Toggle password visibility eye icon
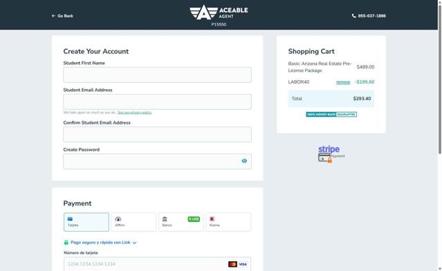Image resolution: width=442 pixels, height=271 pixels. point(244,161)
